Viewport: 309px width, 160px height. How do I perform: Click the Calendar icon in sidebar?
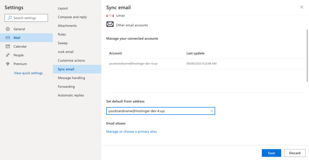(x=8, y=46)
